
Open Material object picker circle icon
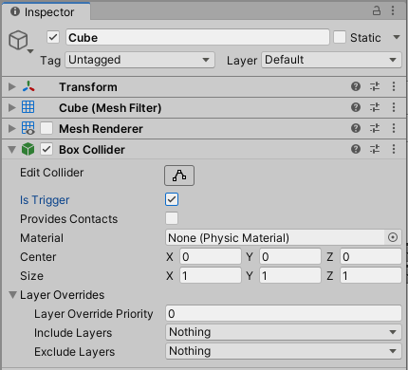coord(393,237)
